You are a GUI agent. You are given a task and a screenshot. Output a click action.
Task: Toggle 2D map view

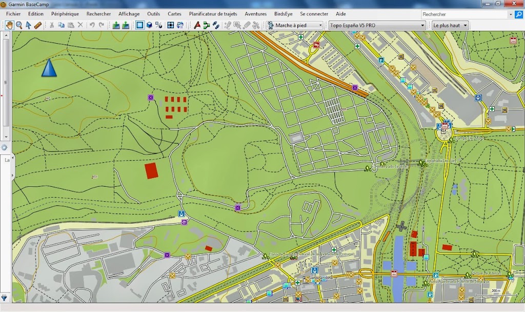click(140, 25)
